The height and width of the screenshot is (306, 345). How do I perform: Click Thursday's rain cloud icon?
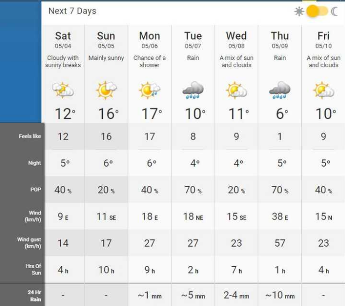pyautogui.click(x=280, y=90)
